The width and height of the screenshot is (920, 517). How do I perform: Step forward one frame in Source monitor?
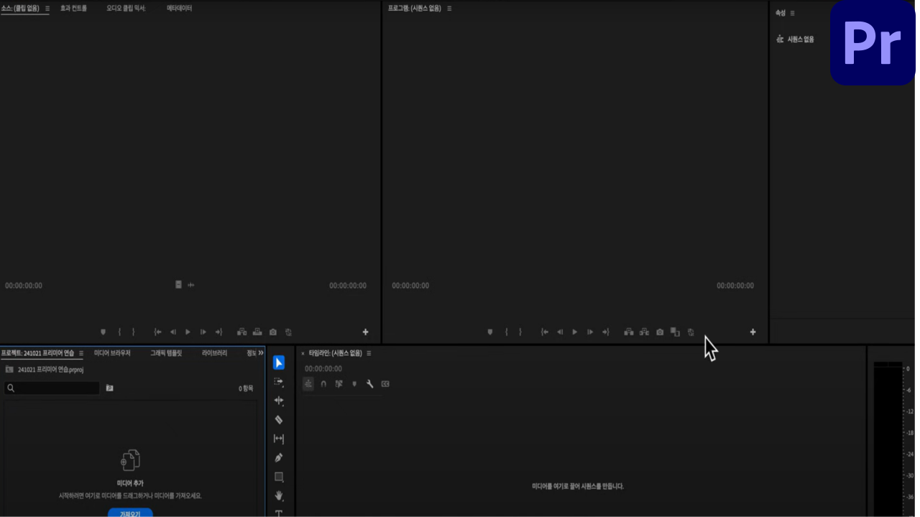coord(203,332)
